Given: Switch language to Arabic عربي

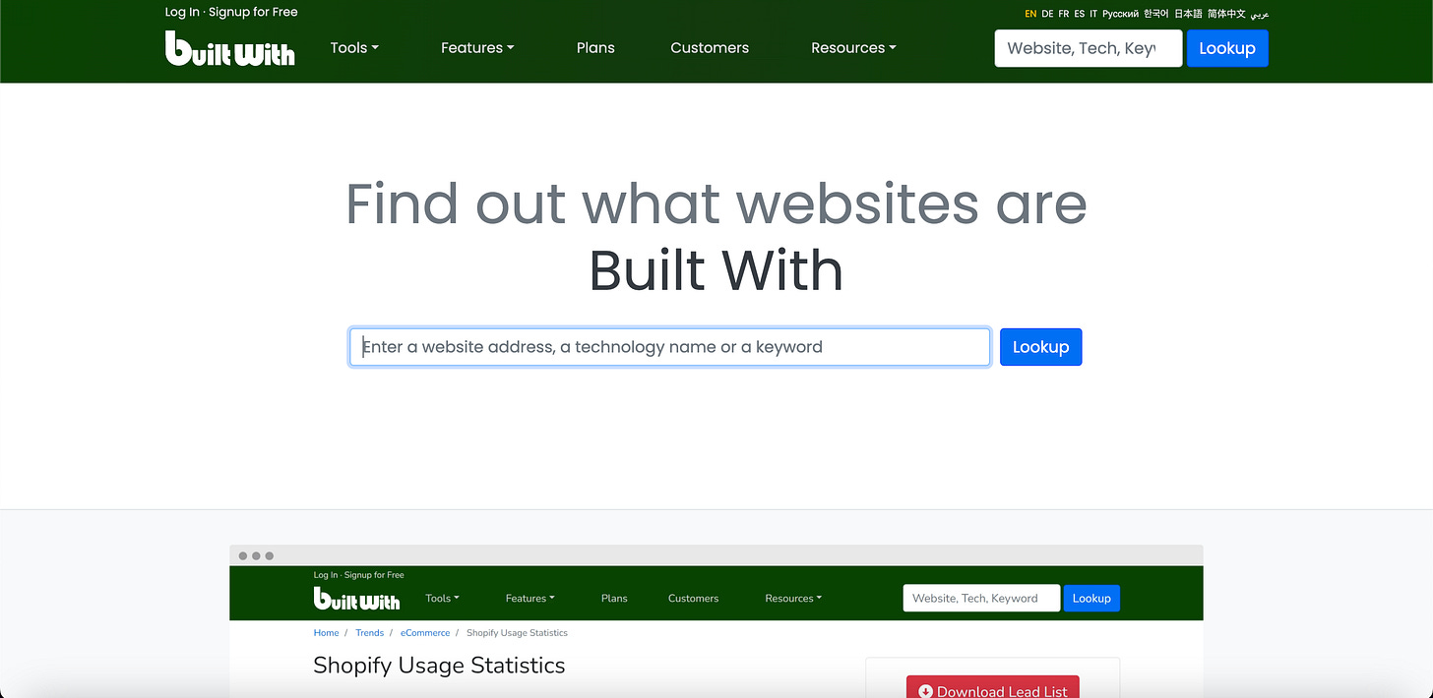Looking at the screenshot, I should click(1260, 14).
